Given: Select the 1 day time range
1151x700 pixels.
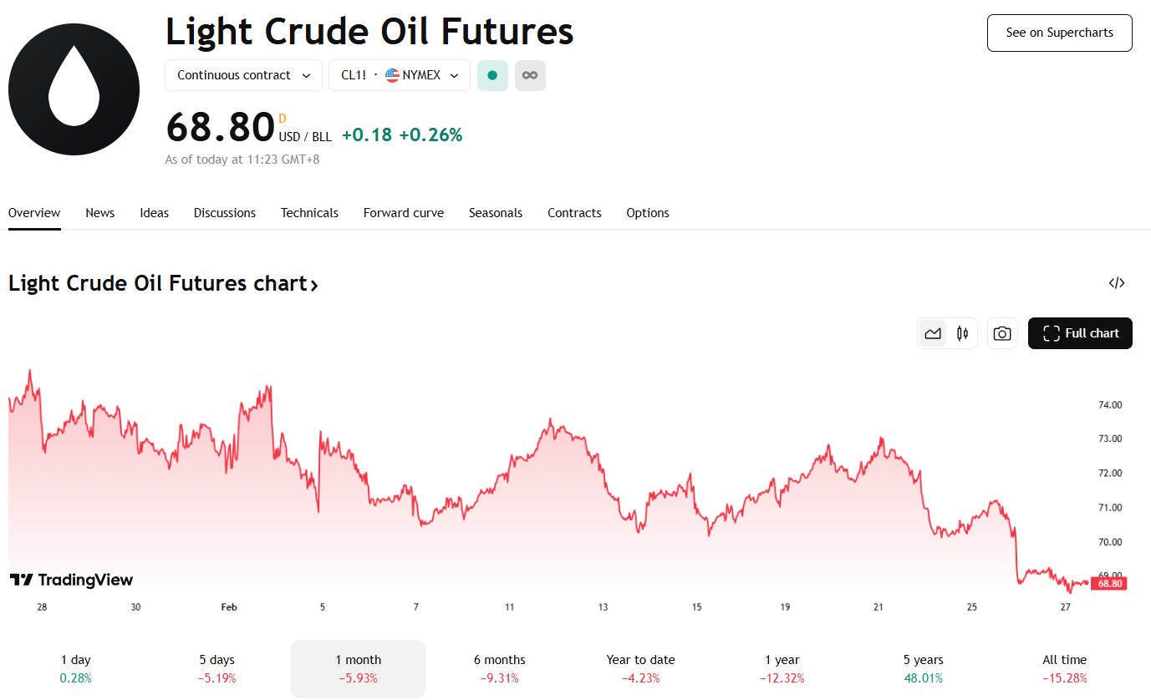Looking at the screenshot, I should pos(76,668).
